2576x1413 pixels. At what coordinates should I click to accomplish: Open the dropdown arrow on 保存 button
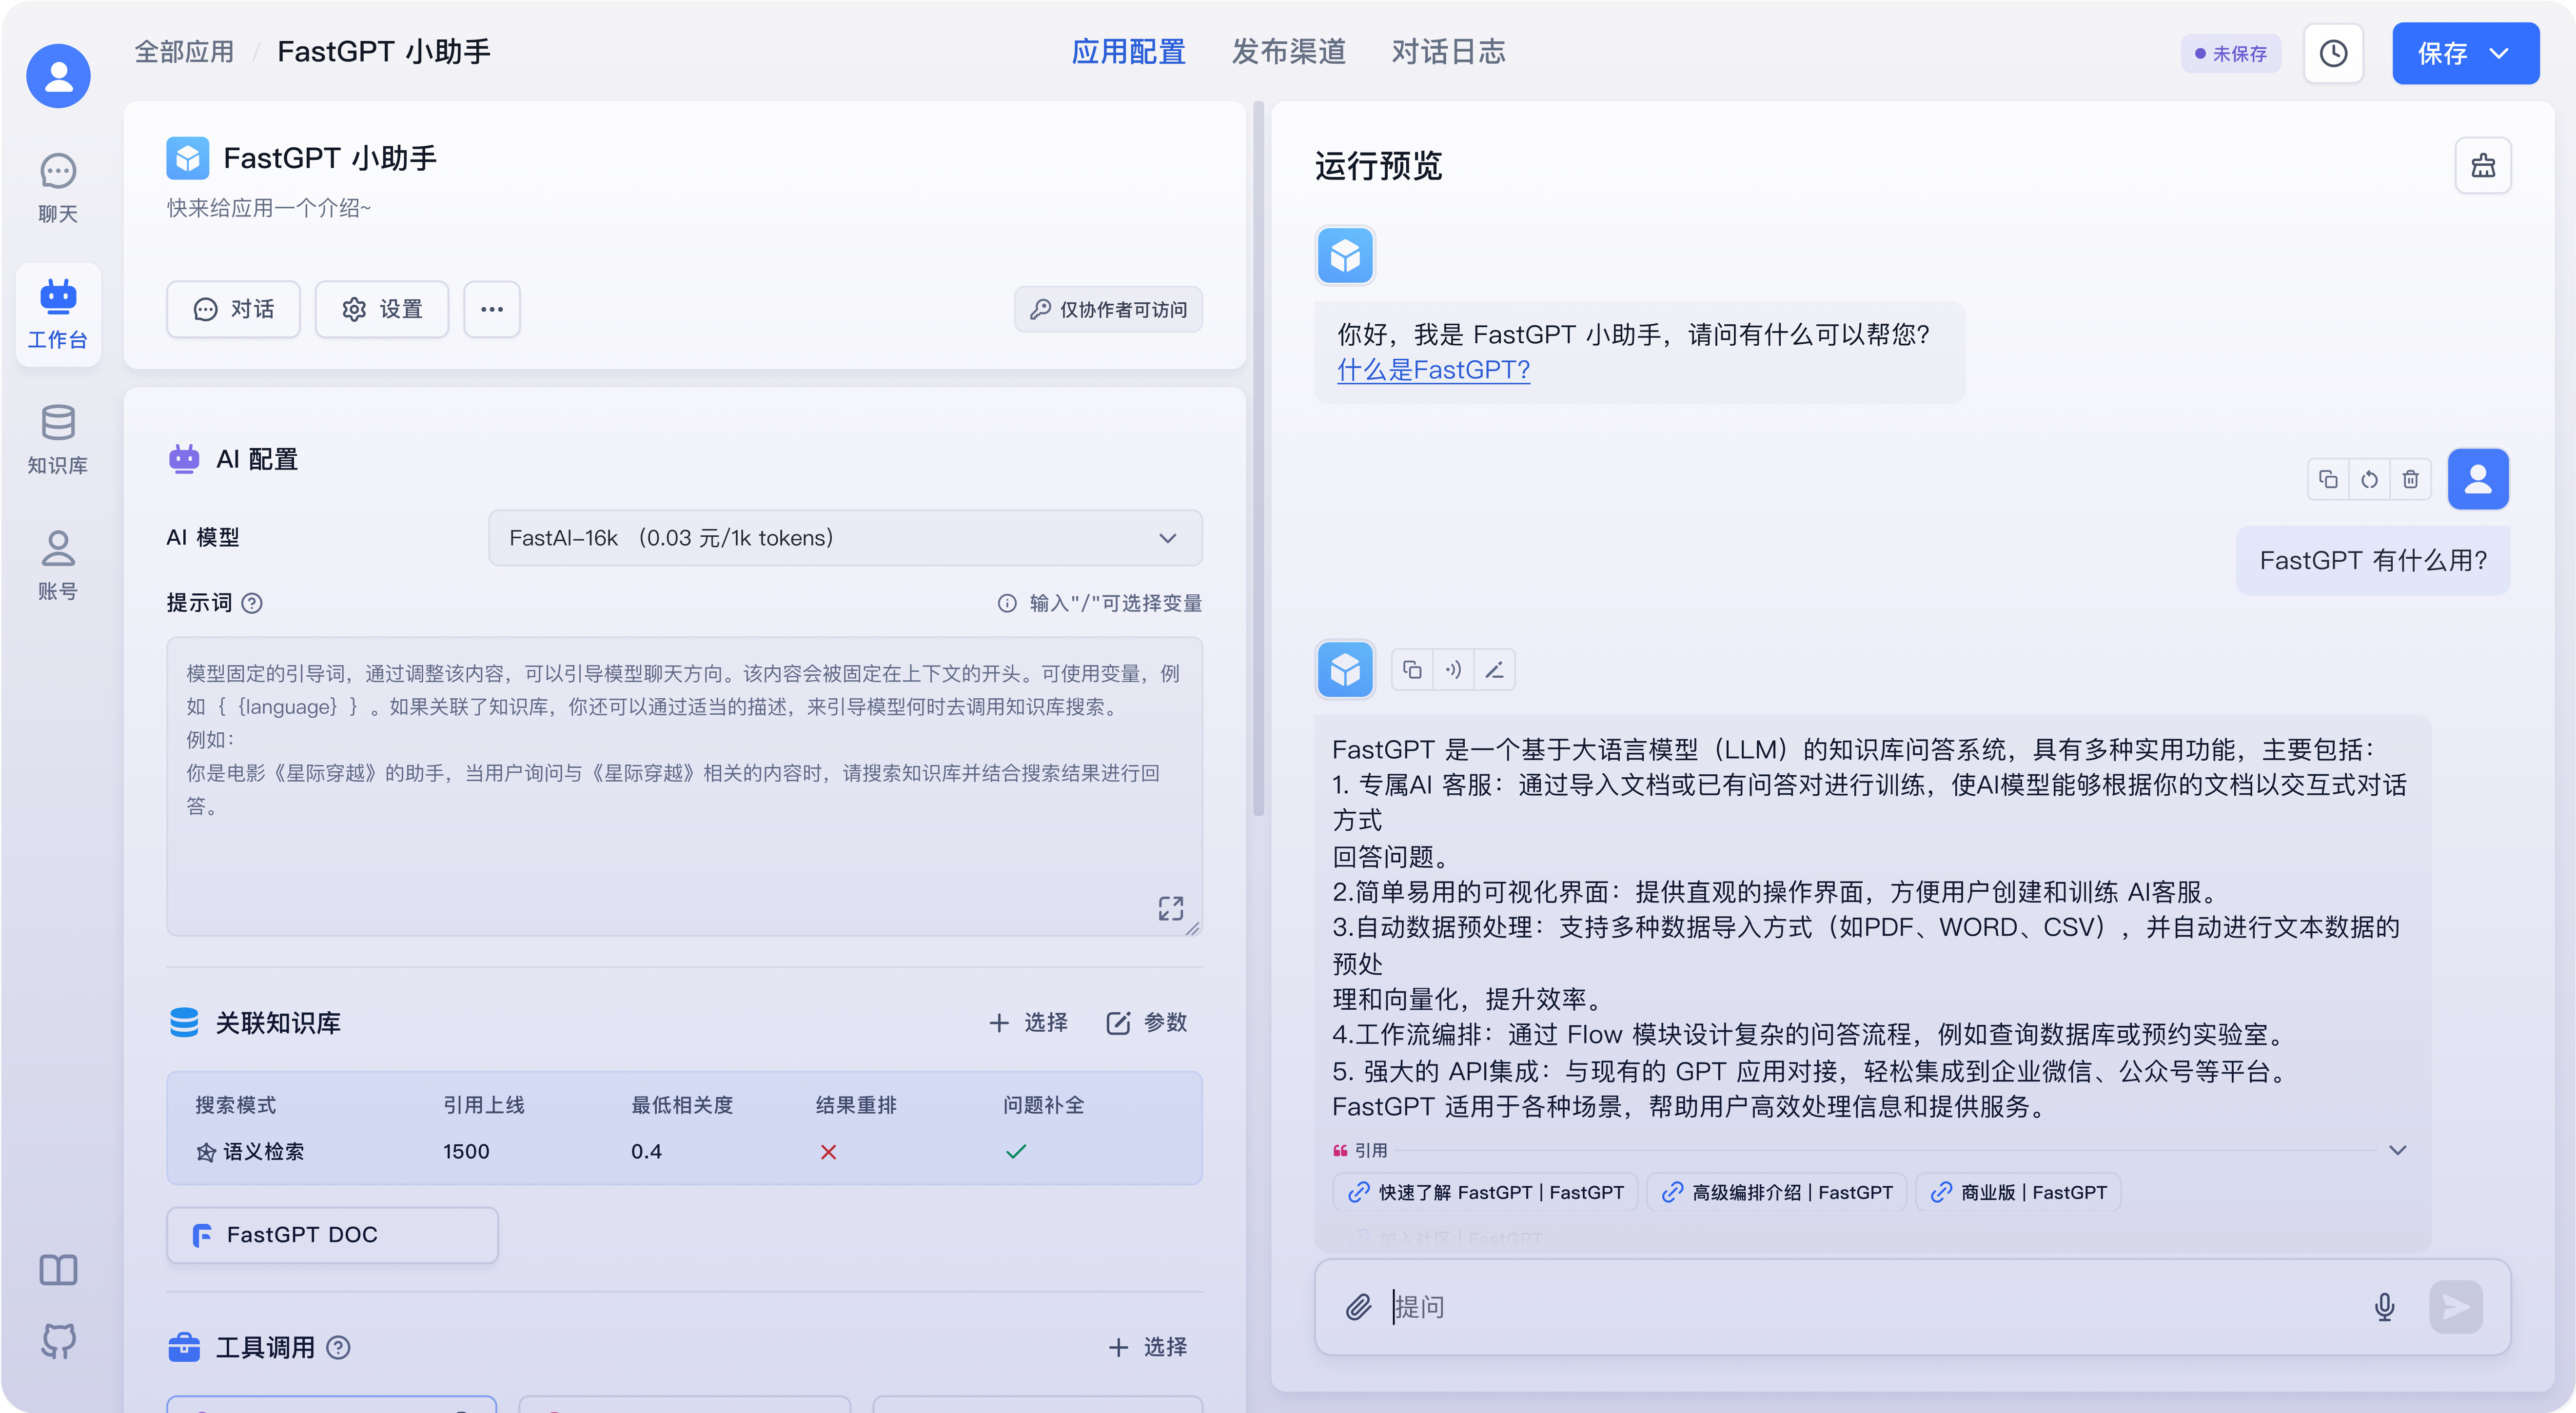click(x=2499, y=53)
